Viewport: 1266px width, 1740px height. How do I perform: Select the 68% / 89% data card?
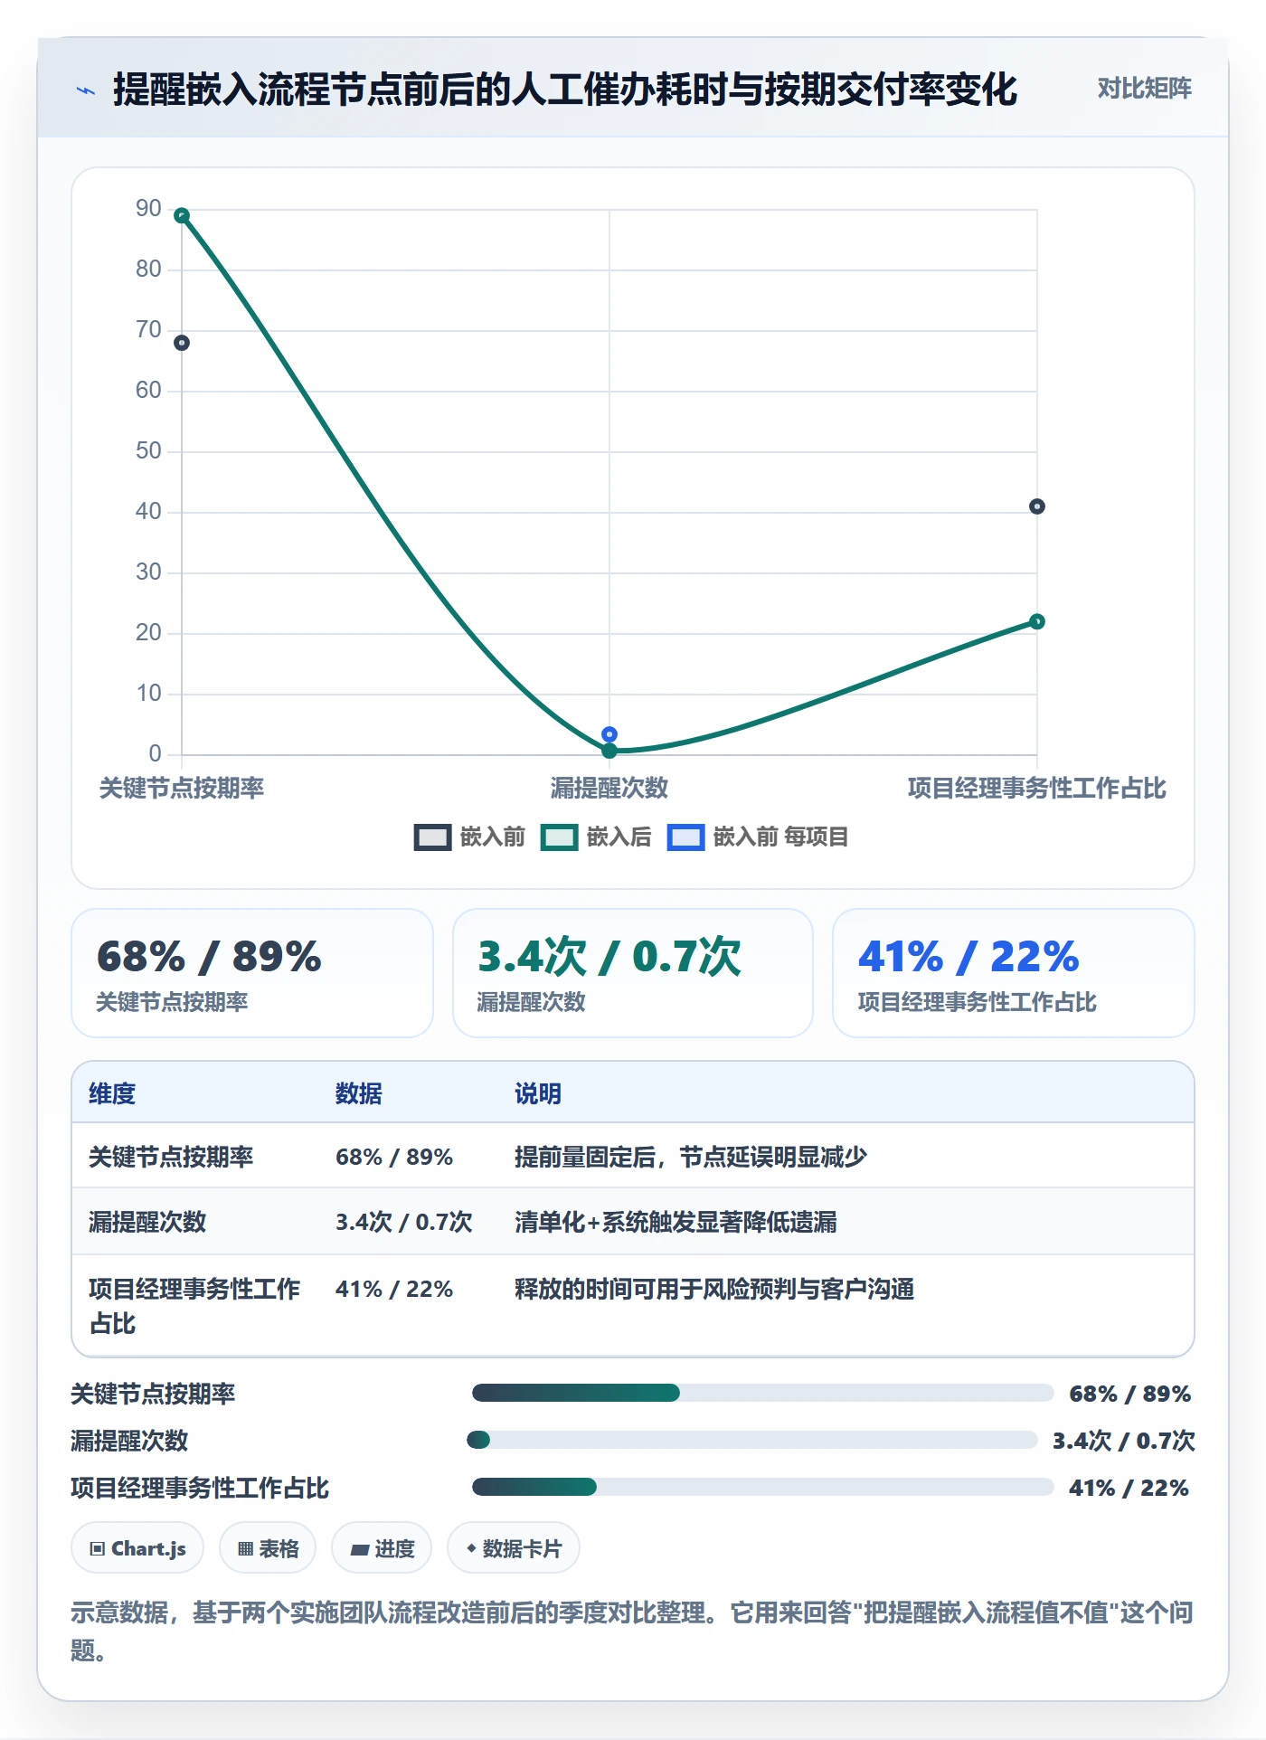(x=252, y=973)
